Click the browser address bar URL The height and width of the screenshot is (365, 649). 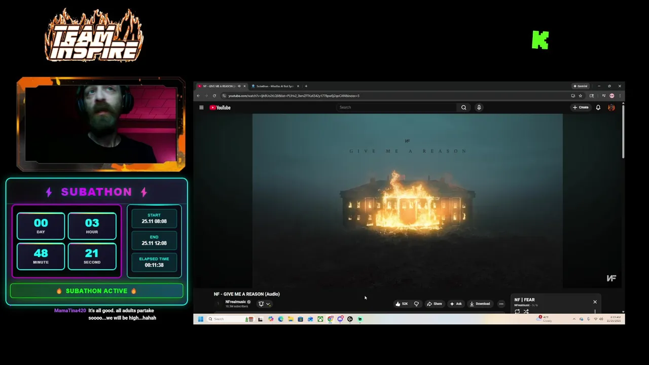coord(294,96)
